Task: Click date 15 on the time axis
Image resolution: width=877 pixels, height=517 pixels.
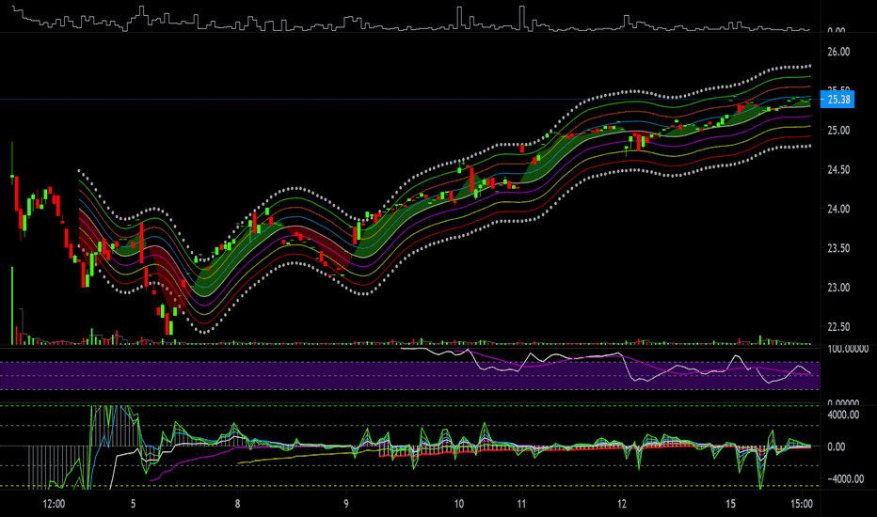Action: [x=730, y=504]
